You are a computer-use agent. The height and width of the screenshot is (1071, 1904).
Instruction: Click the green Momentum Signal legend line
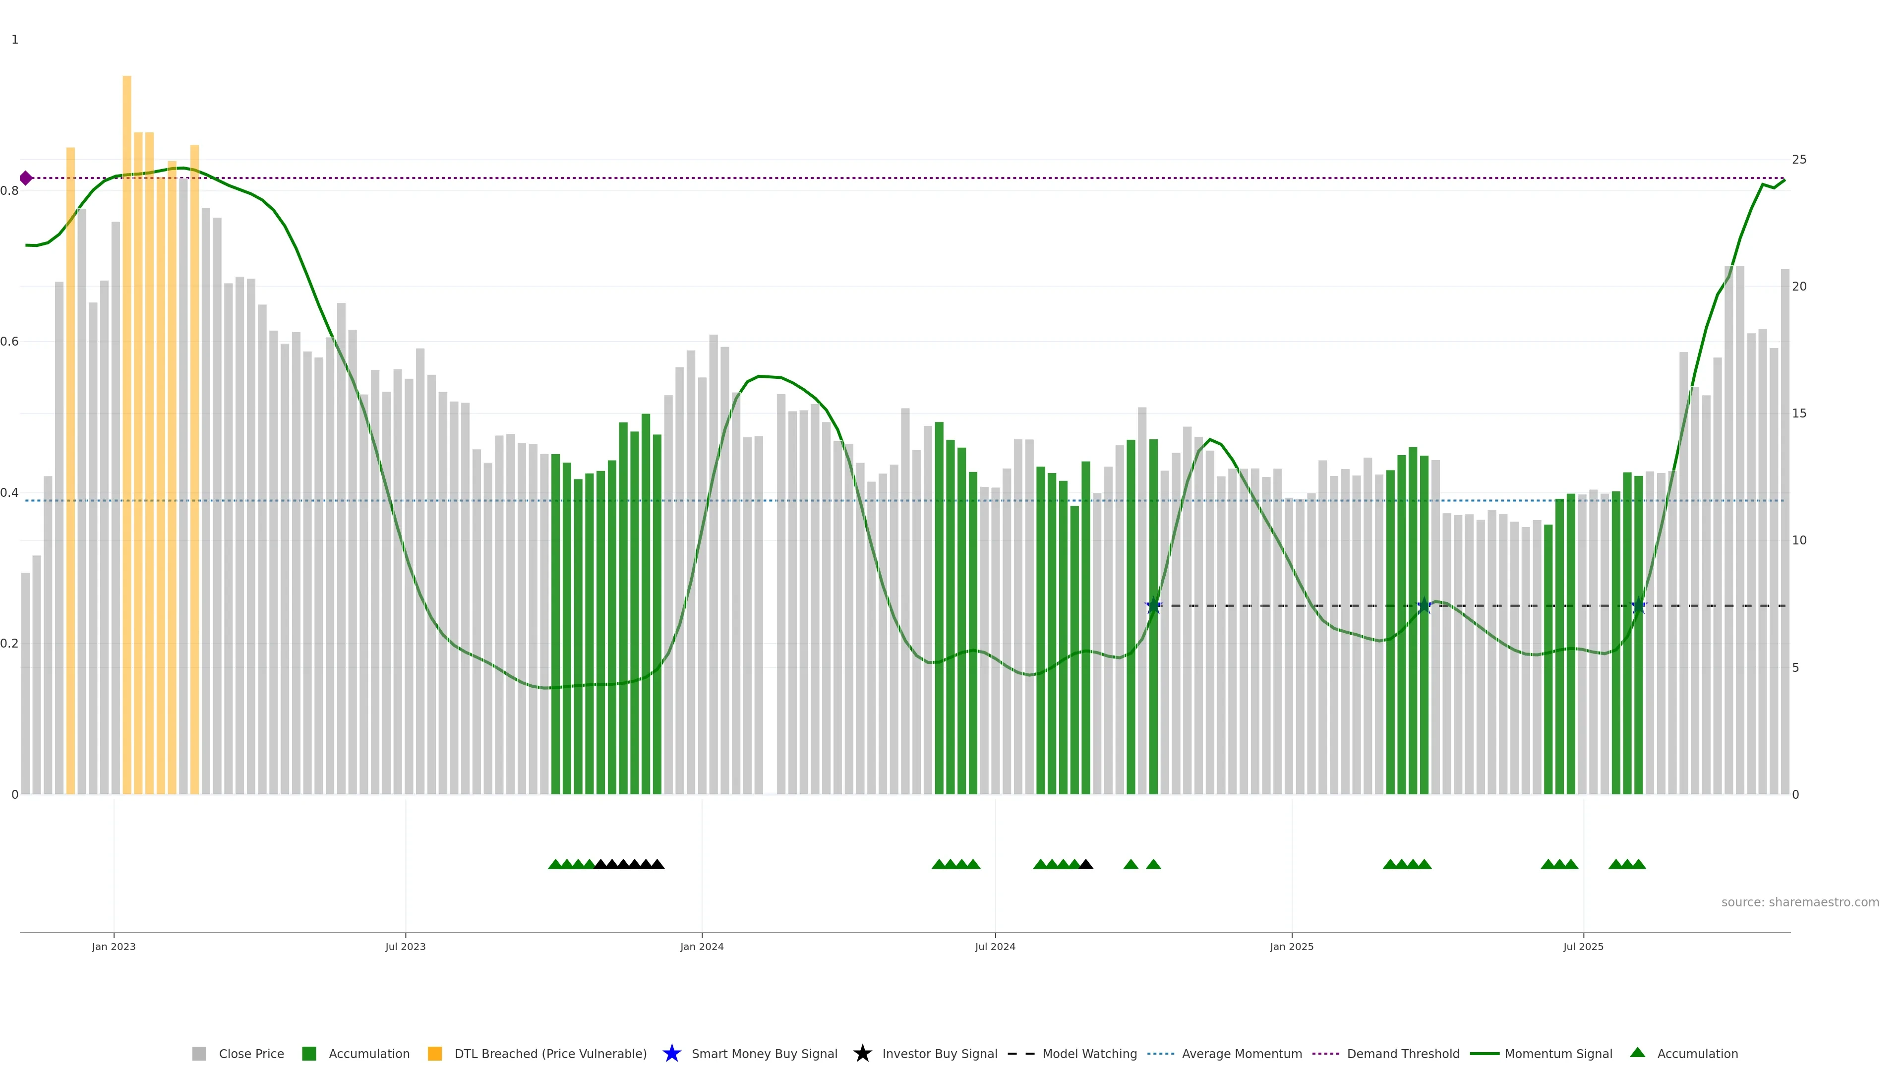[x=1484, y=1054]
